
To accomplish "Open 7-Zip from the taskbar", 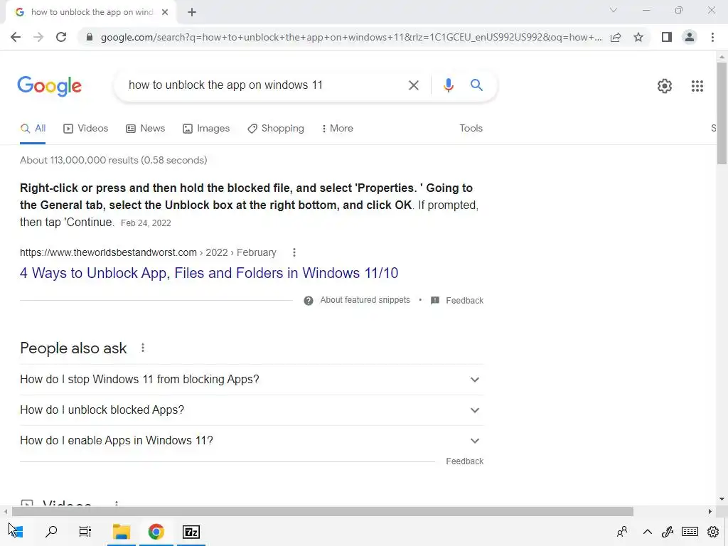I will tap(191, 532).
